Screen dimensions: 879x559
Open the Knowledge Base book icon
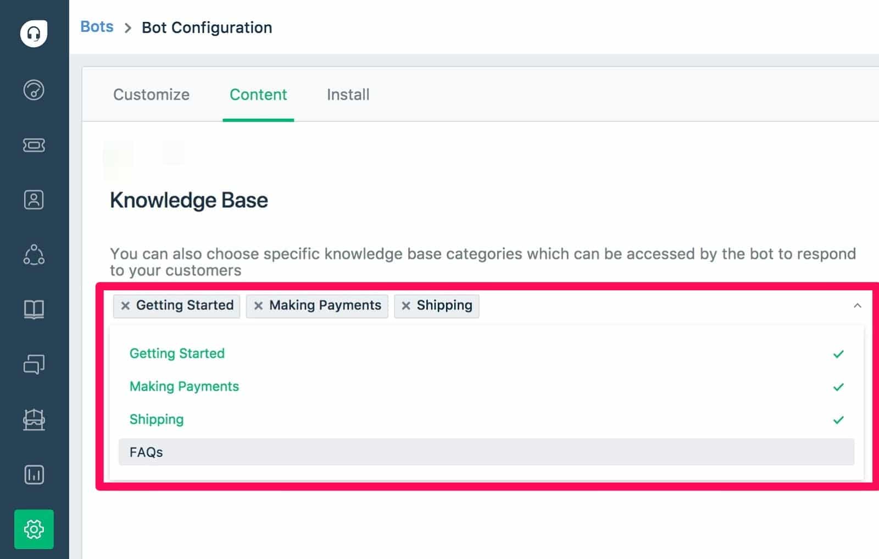tap(34, 310)
